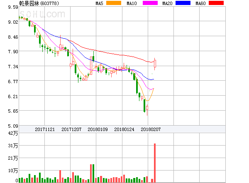
Task: Click the 20180109 date label
Action: 98,129
